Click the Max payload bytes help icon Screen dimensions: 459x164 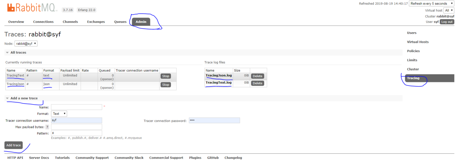pos(47,127)
